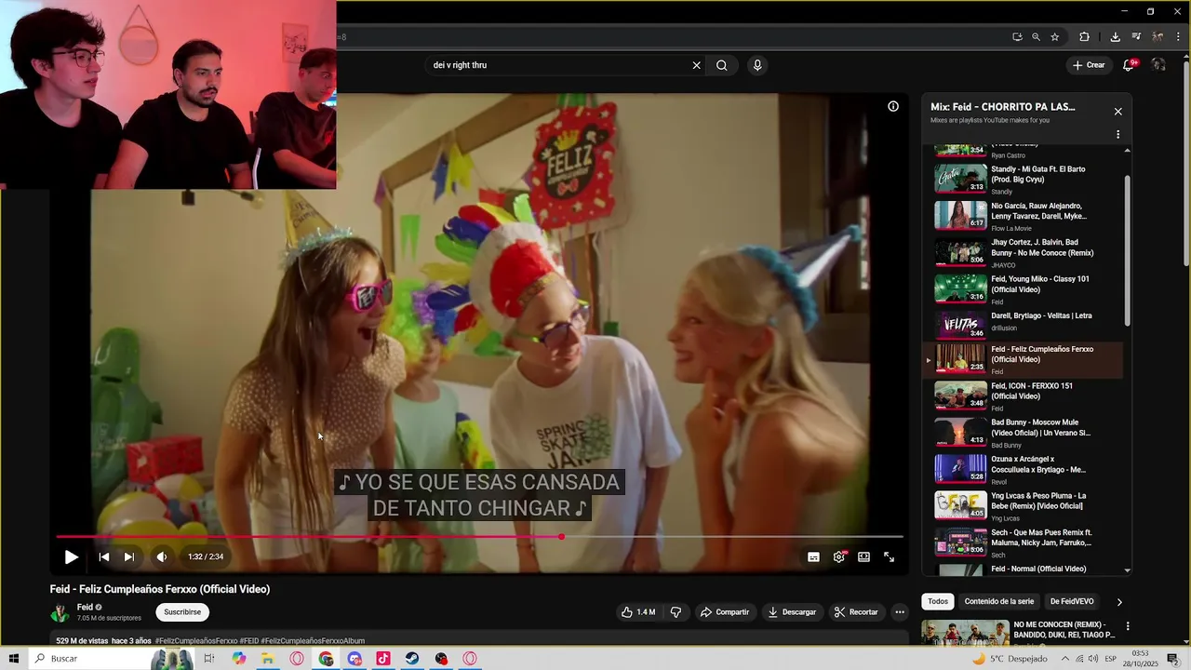
Task: Open the media control icon in browser toolbar
Action: click(x=1136, y=37)
